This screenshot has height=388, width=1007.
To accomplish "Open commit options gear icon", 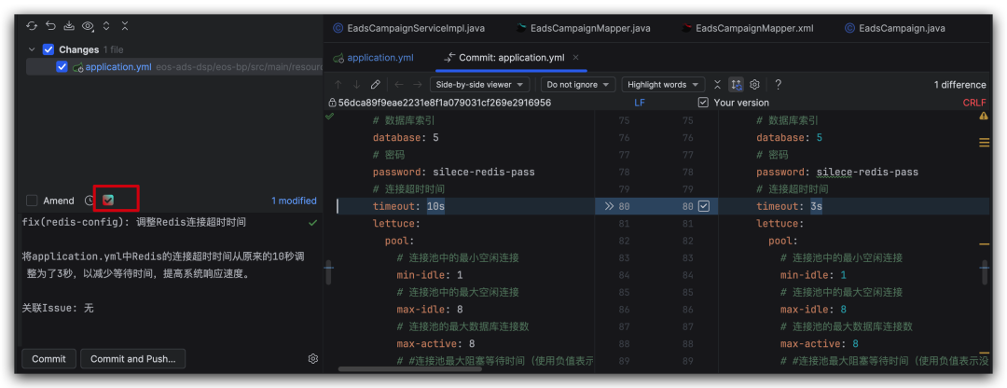I will click(313, 358).
